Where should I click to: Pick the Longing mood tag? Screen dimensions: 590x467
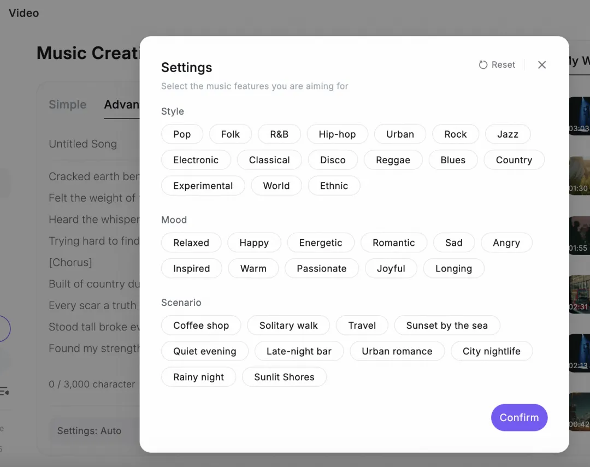click(x=454, y=268)
